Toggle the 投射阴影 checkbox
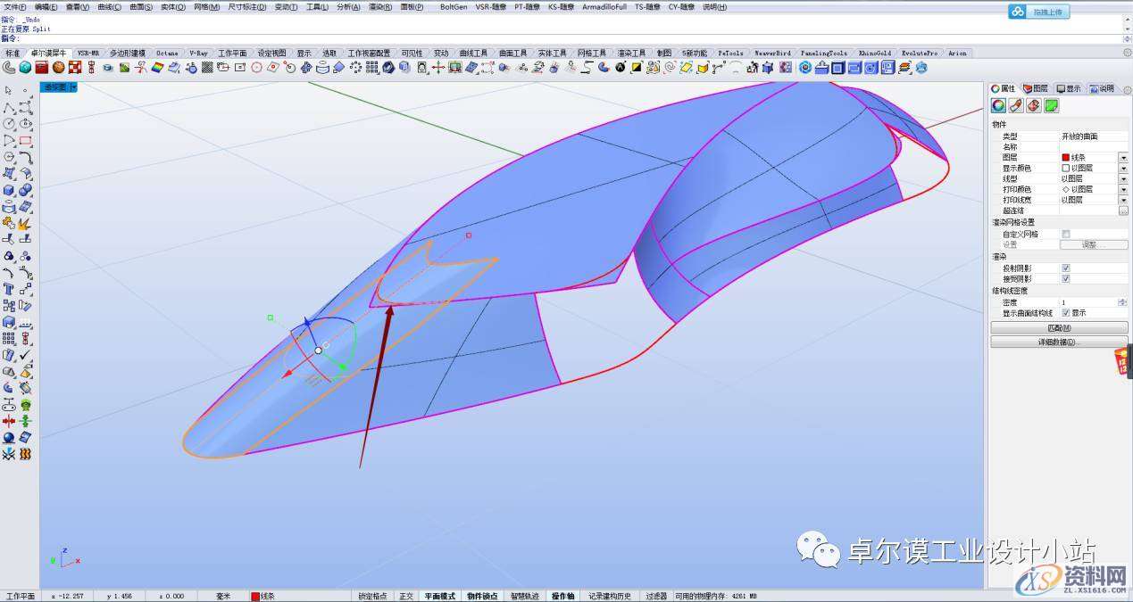This screenshot has height=602, width=1133. (1065, 268)
